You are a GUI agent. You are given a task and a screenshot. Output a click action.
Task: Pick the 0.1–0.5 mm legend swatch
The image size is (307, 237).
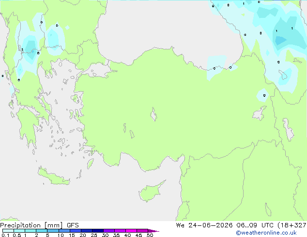8,231
